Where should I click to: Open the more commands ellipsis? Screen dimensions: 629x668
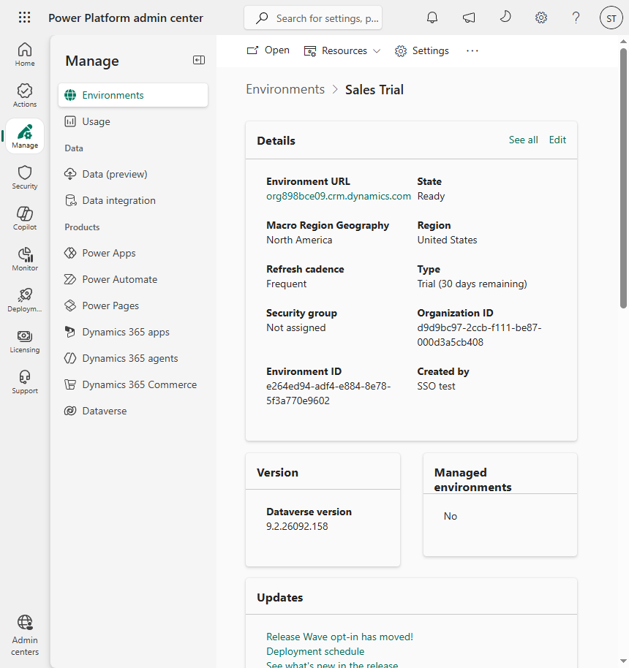coord(472,50)
